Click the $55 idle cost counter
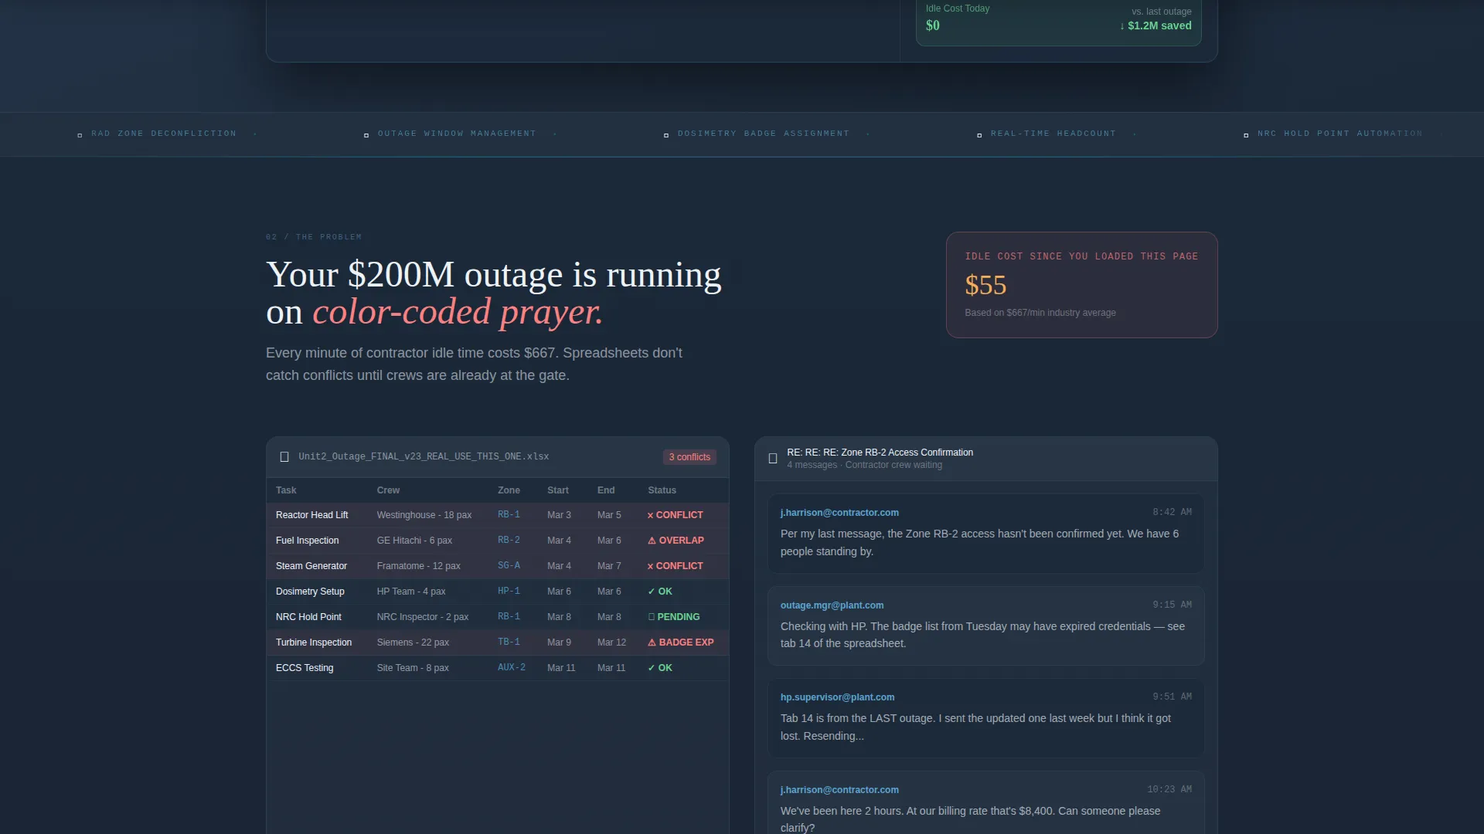Viewport: 1484px width, 834px height. point(985,286)
